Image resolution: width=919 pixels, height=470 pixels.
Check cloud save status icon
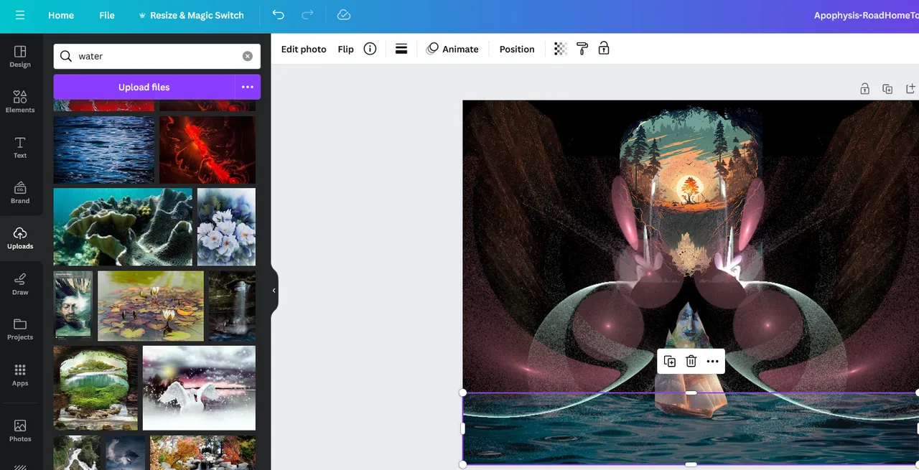pos(344,15)
